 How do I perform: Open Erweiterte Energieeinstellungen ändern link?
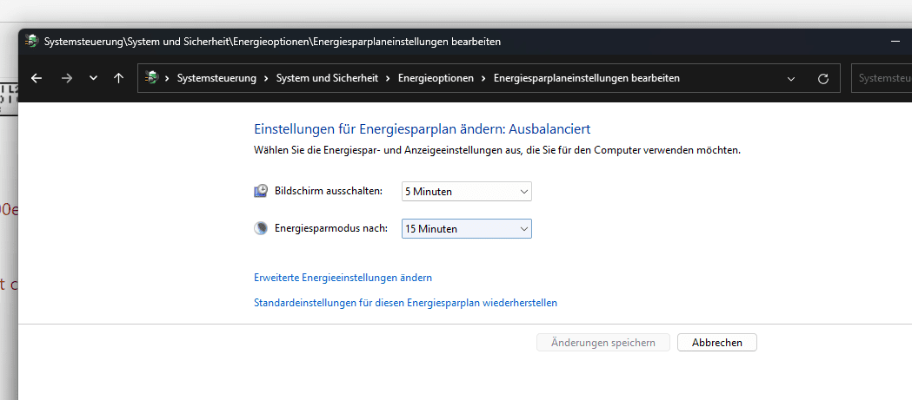pyautogui.click(x=343, y=278)
